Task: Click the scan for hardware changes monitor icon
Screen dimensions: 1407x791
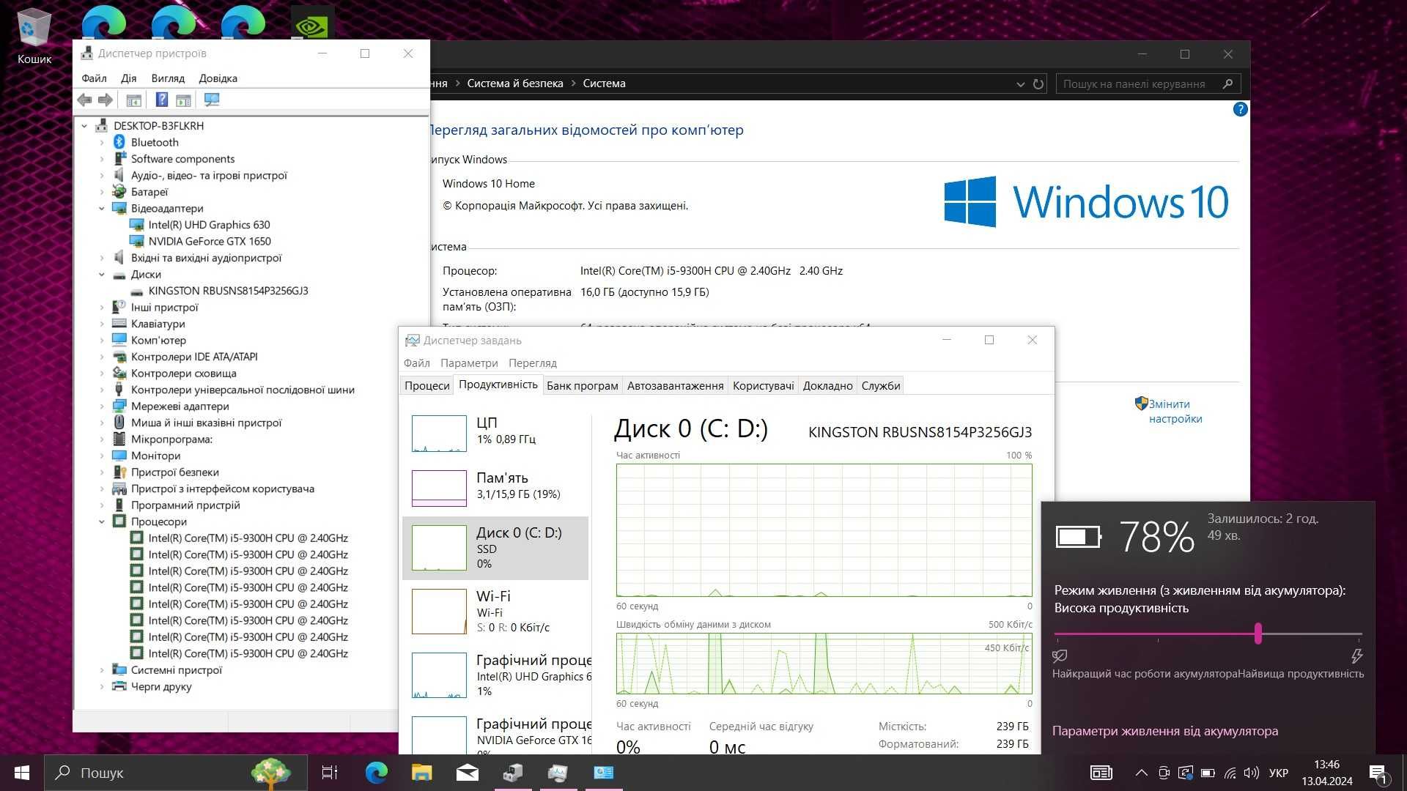Action: click(x=212, y=100)
